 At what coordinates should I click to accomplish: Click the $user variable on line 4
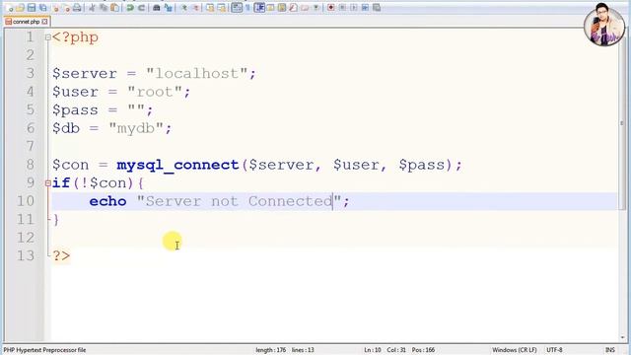click(x=75, y=92)
